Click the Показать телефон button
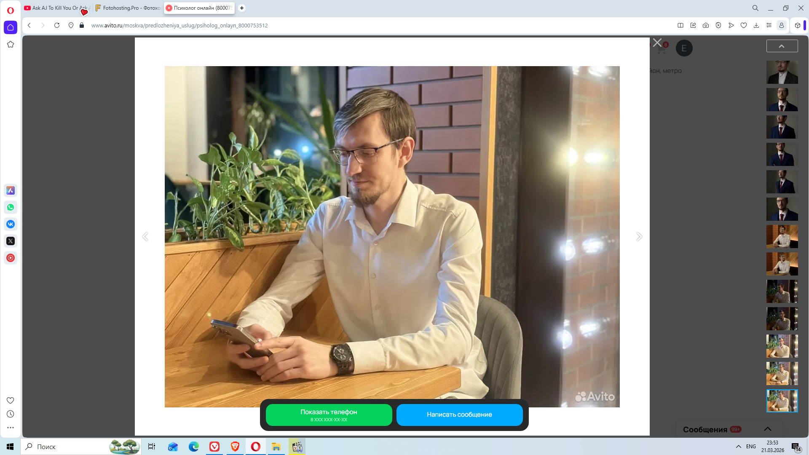Viewport: 809px width, 455px height. point(329,415)
